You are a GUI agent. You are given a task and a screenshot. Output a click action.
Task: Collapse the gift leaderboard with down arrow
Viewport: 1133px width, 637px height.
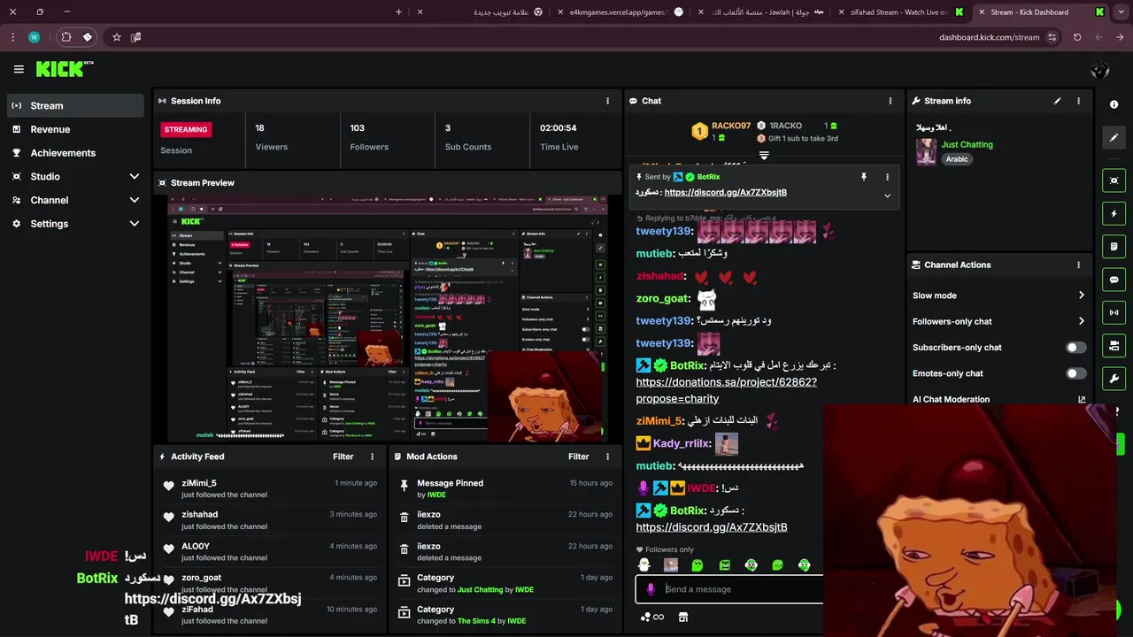pos(764,156)
